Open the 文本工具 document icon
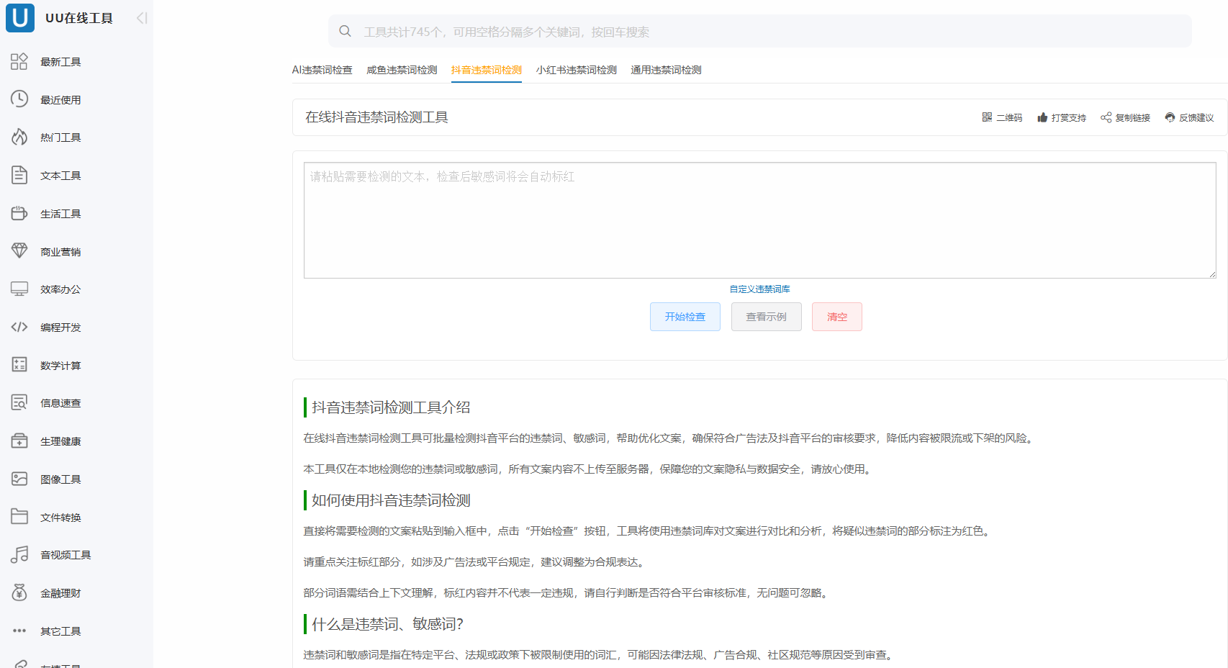The image size is (1228, 668). pos(19,175)
